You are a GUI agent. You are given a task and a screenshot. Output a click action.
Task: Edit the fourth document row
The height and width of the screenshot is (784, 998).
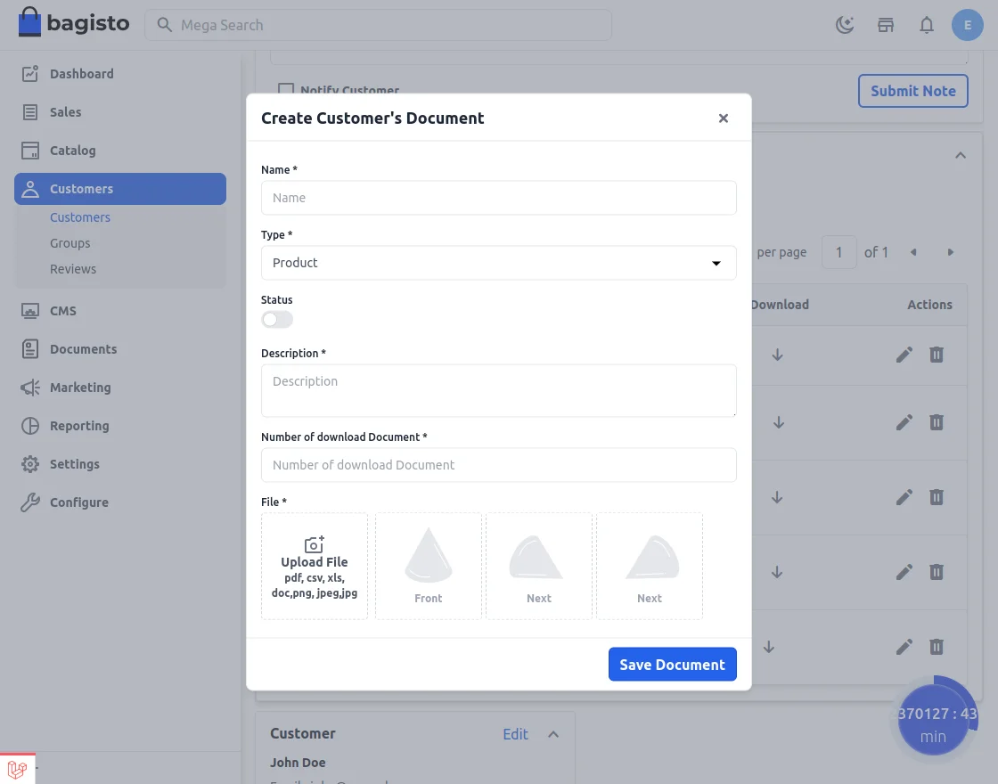click(x=904, y=572)
